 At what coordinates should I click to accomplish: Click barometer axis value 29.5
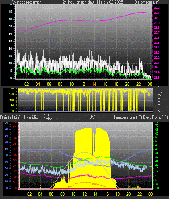157,43
